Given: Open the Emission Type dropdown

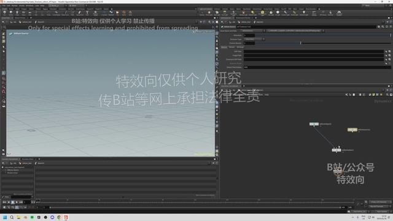Looking at the screenshot, I should [x=254, y=39].
